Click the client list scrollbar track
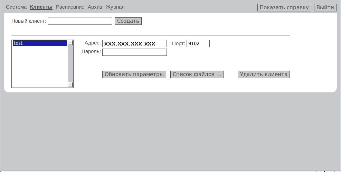The width and height of the screenshot is (341, 172). coord(70,64)
